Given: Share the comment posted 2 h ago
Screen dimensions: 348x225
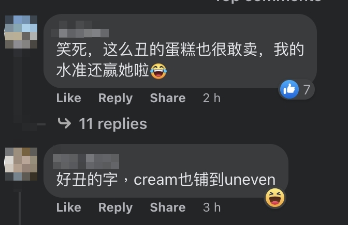Looking at the screenshot, I should pyautogui.click(x=168, y=98).
